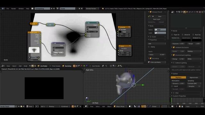Toggle the Backdrop checkbox in node header
The width and height of the screenshot is (205, 115).
click(63, 66)
